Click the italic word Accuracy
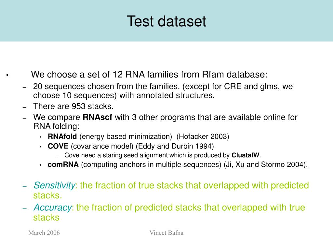The height and width of the screenshot is (249, 333). [53, 207]
